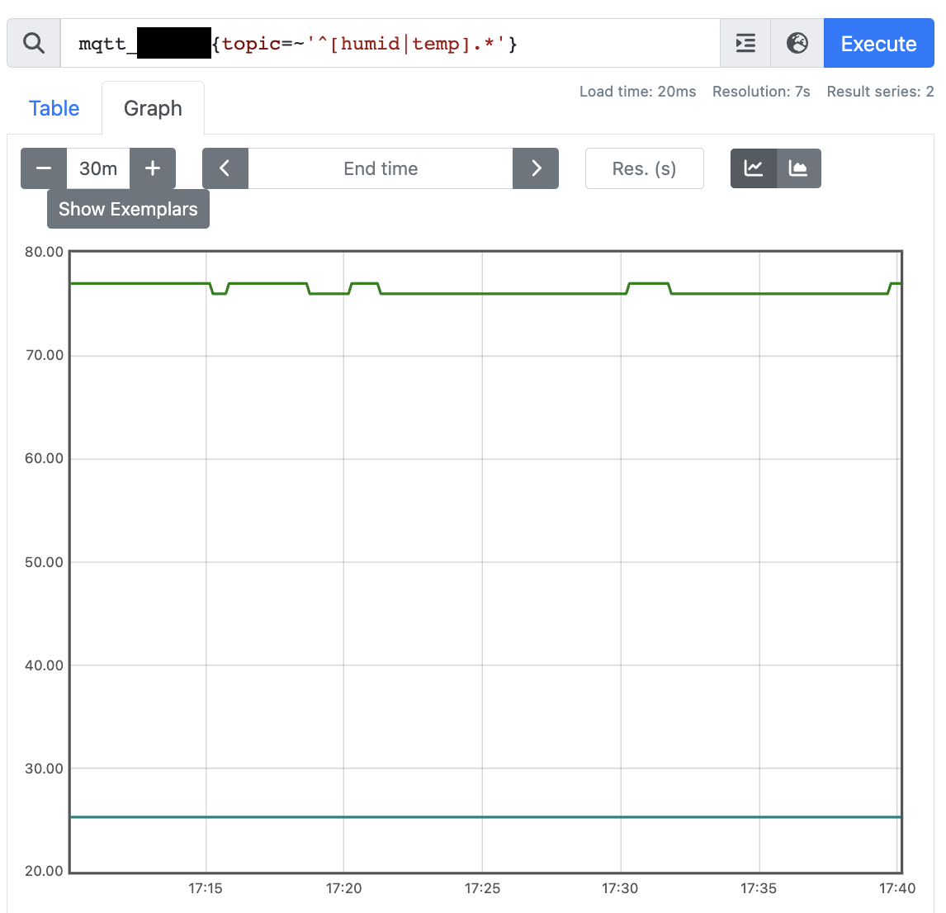This screenshot has width=946, height=913.
Task: Click the End time input
Action: pos(381,168)
